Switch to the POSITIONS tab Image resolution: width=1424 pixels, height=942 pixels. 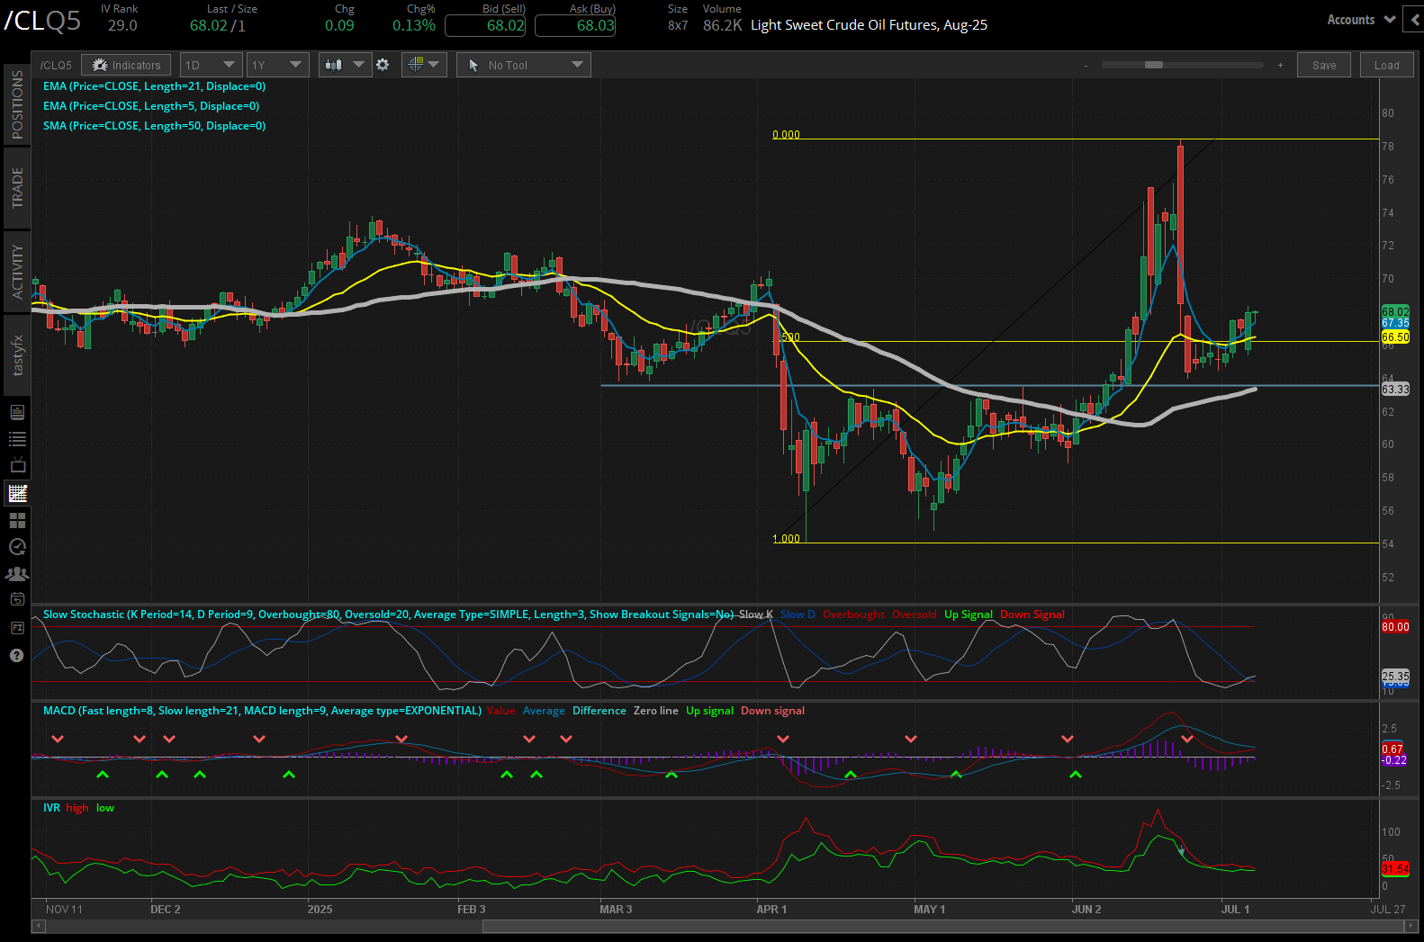[x=17, y=105]
